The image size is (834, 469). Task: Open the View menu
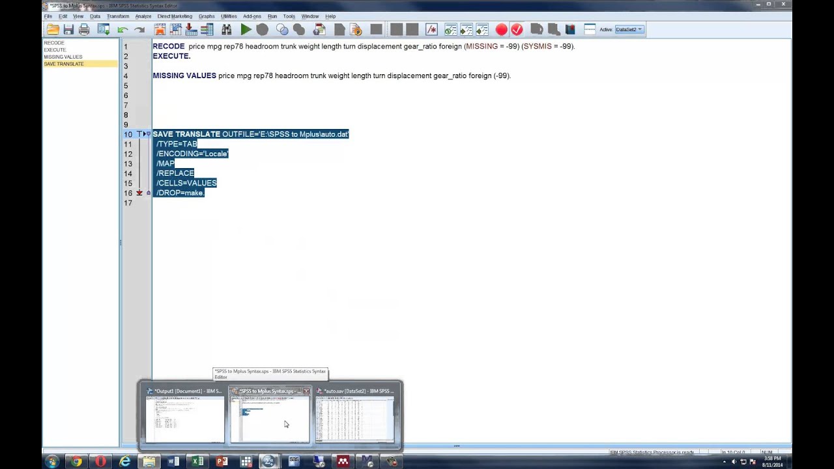(78, 16)
